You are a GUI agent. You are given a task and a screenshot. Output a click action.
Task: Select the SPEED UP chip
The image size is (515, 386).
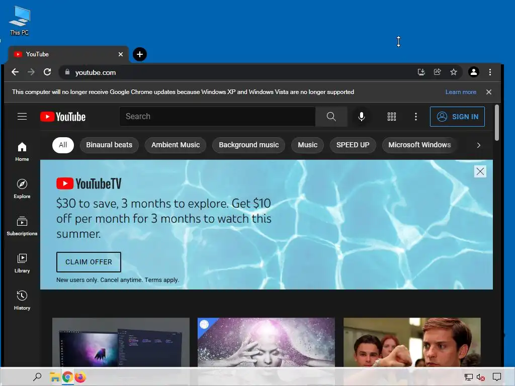353,145
